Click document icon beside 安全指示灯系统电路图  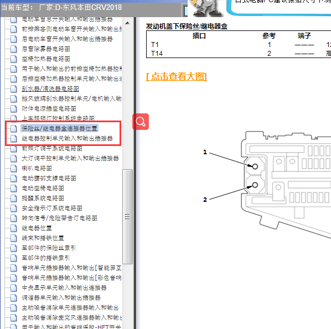point(13,208)
